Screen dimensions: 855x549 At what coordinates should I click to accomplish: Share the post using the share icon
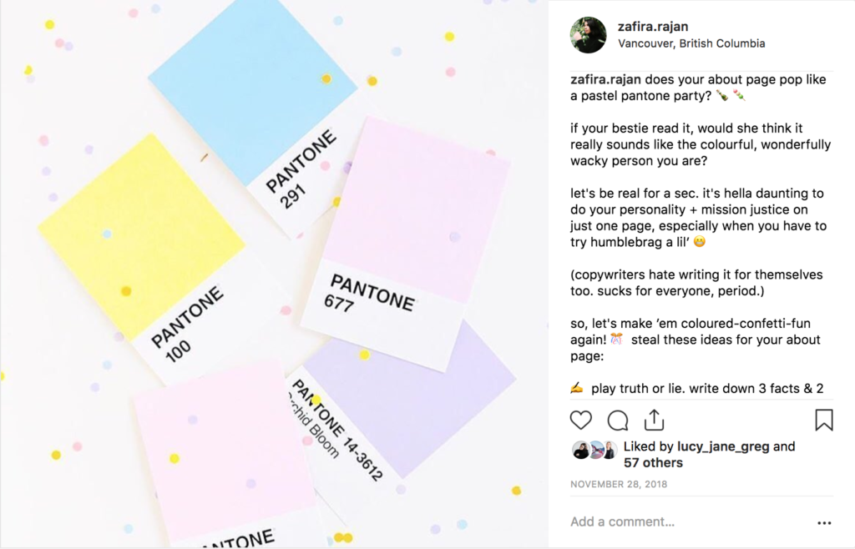pos(654,419)
